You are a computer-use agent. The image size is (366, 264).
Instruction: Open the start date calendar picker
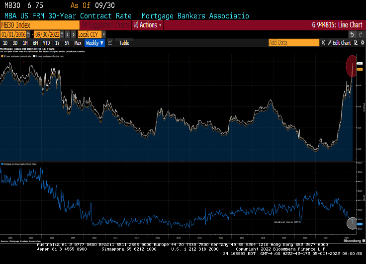(x=28, y=34)
